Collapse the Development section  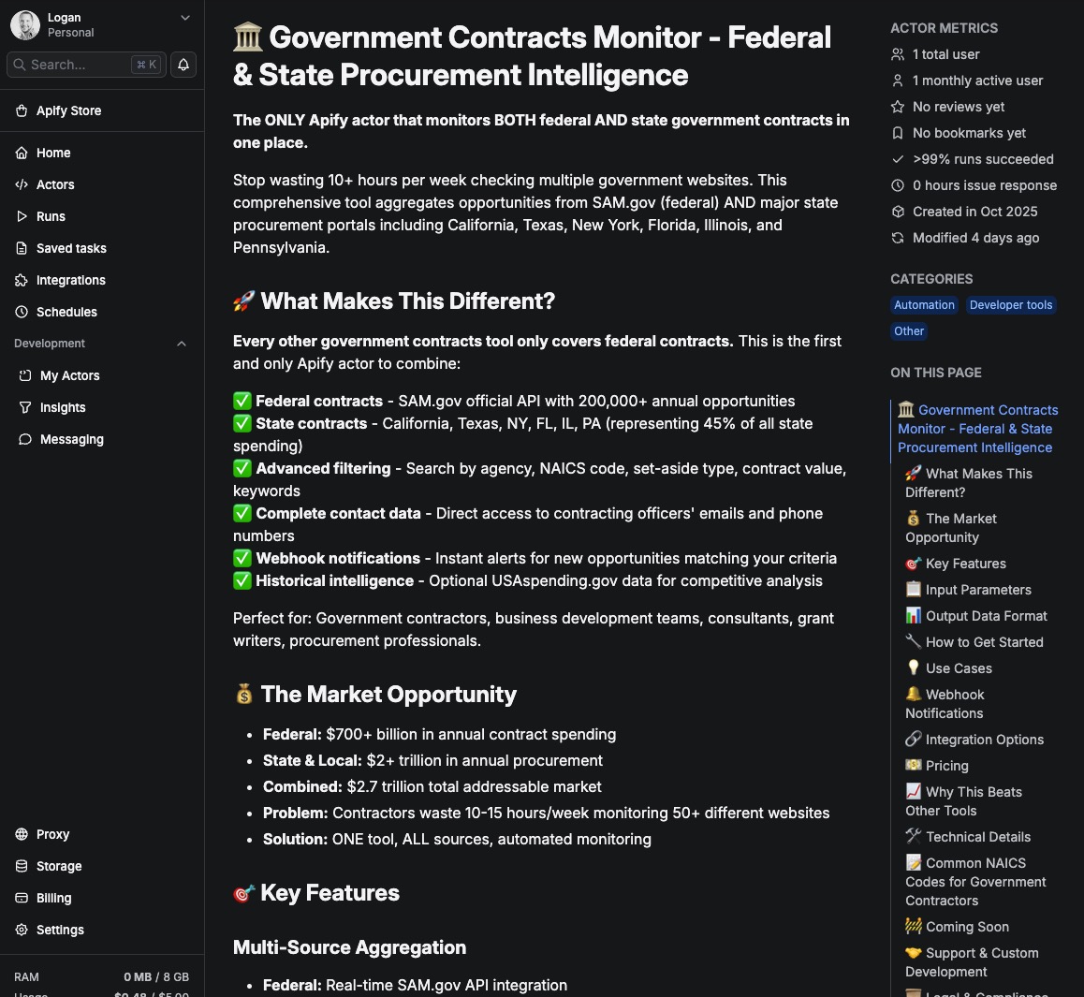[182, 344]
